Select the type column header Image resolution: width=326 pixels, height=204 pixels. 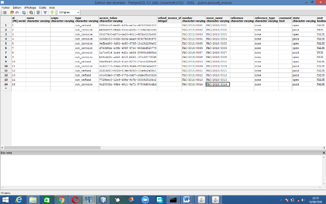pos(86,20)
